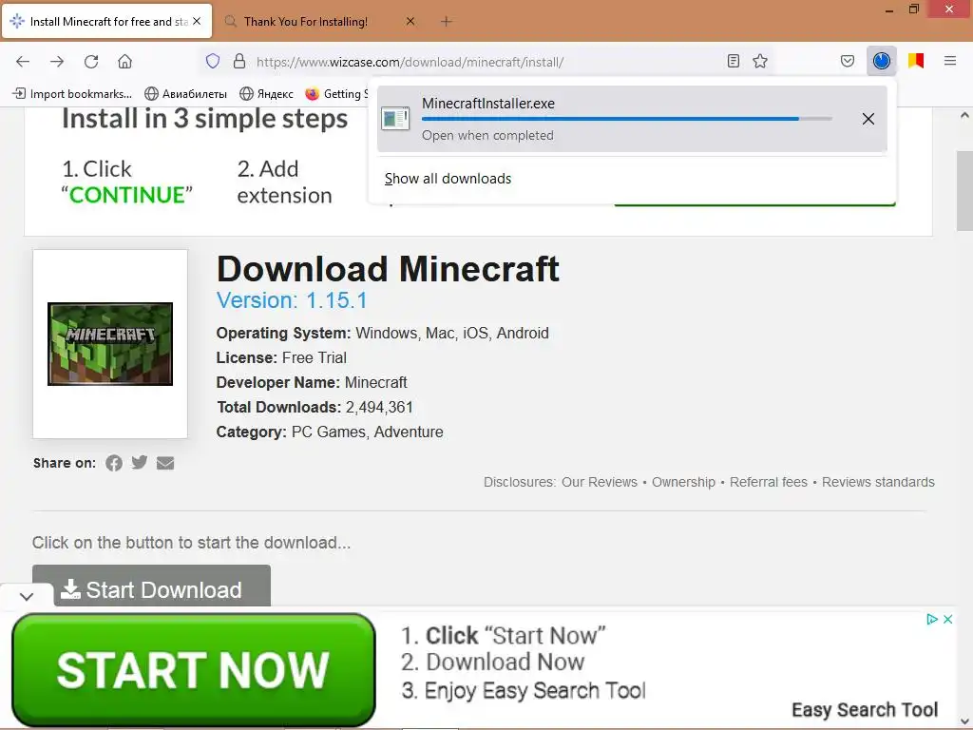
Task: Open a new tab with plus
Action: pos(447,21)
